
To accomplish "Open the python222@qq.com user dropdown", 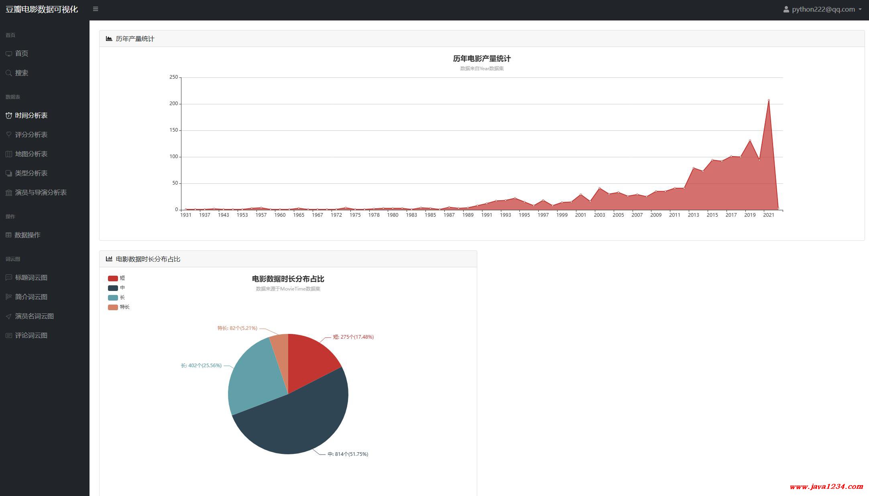I will [x=823, y=9].
